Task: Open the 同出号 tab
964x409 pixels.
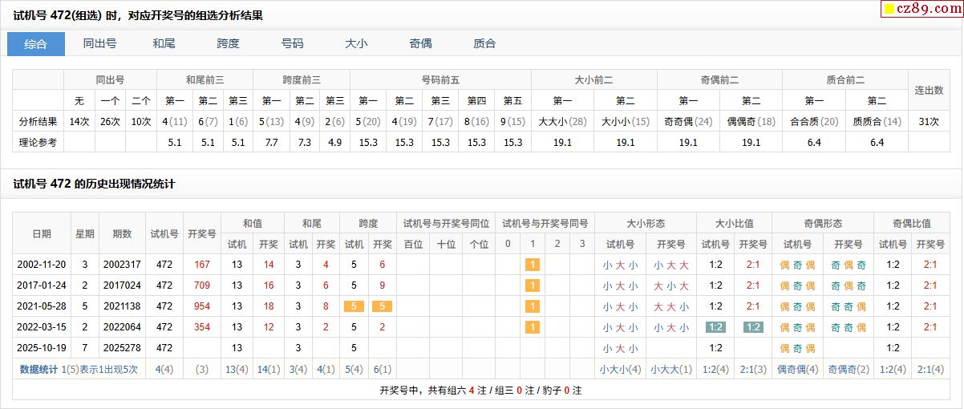Action: click(x=100, y=44)
